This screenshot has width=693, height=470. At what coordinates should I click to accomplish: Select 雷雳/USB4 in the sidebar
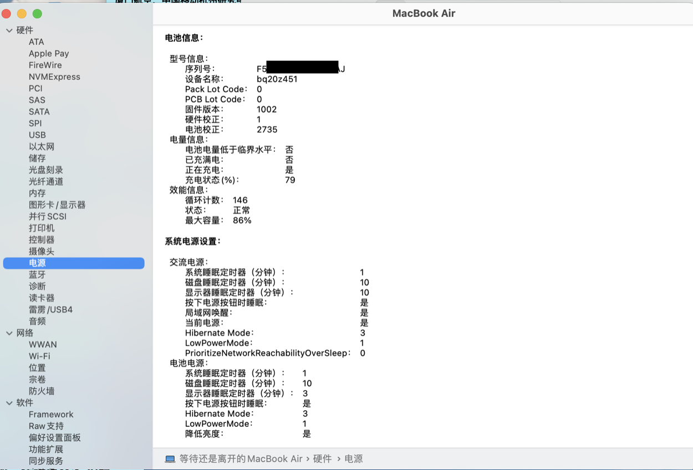tap(50, 310)
